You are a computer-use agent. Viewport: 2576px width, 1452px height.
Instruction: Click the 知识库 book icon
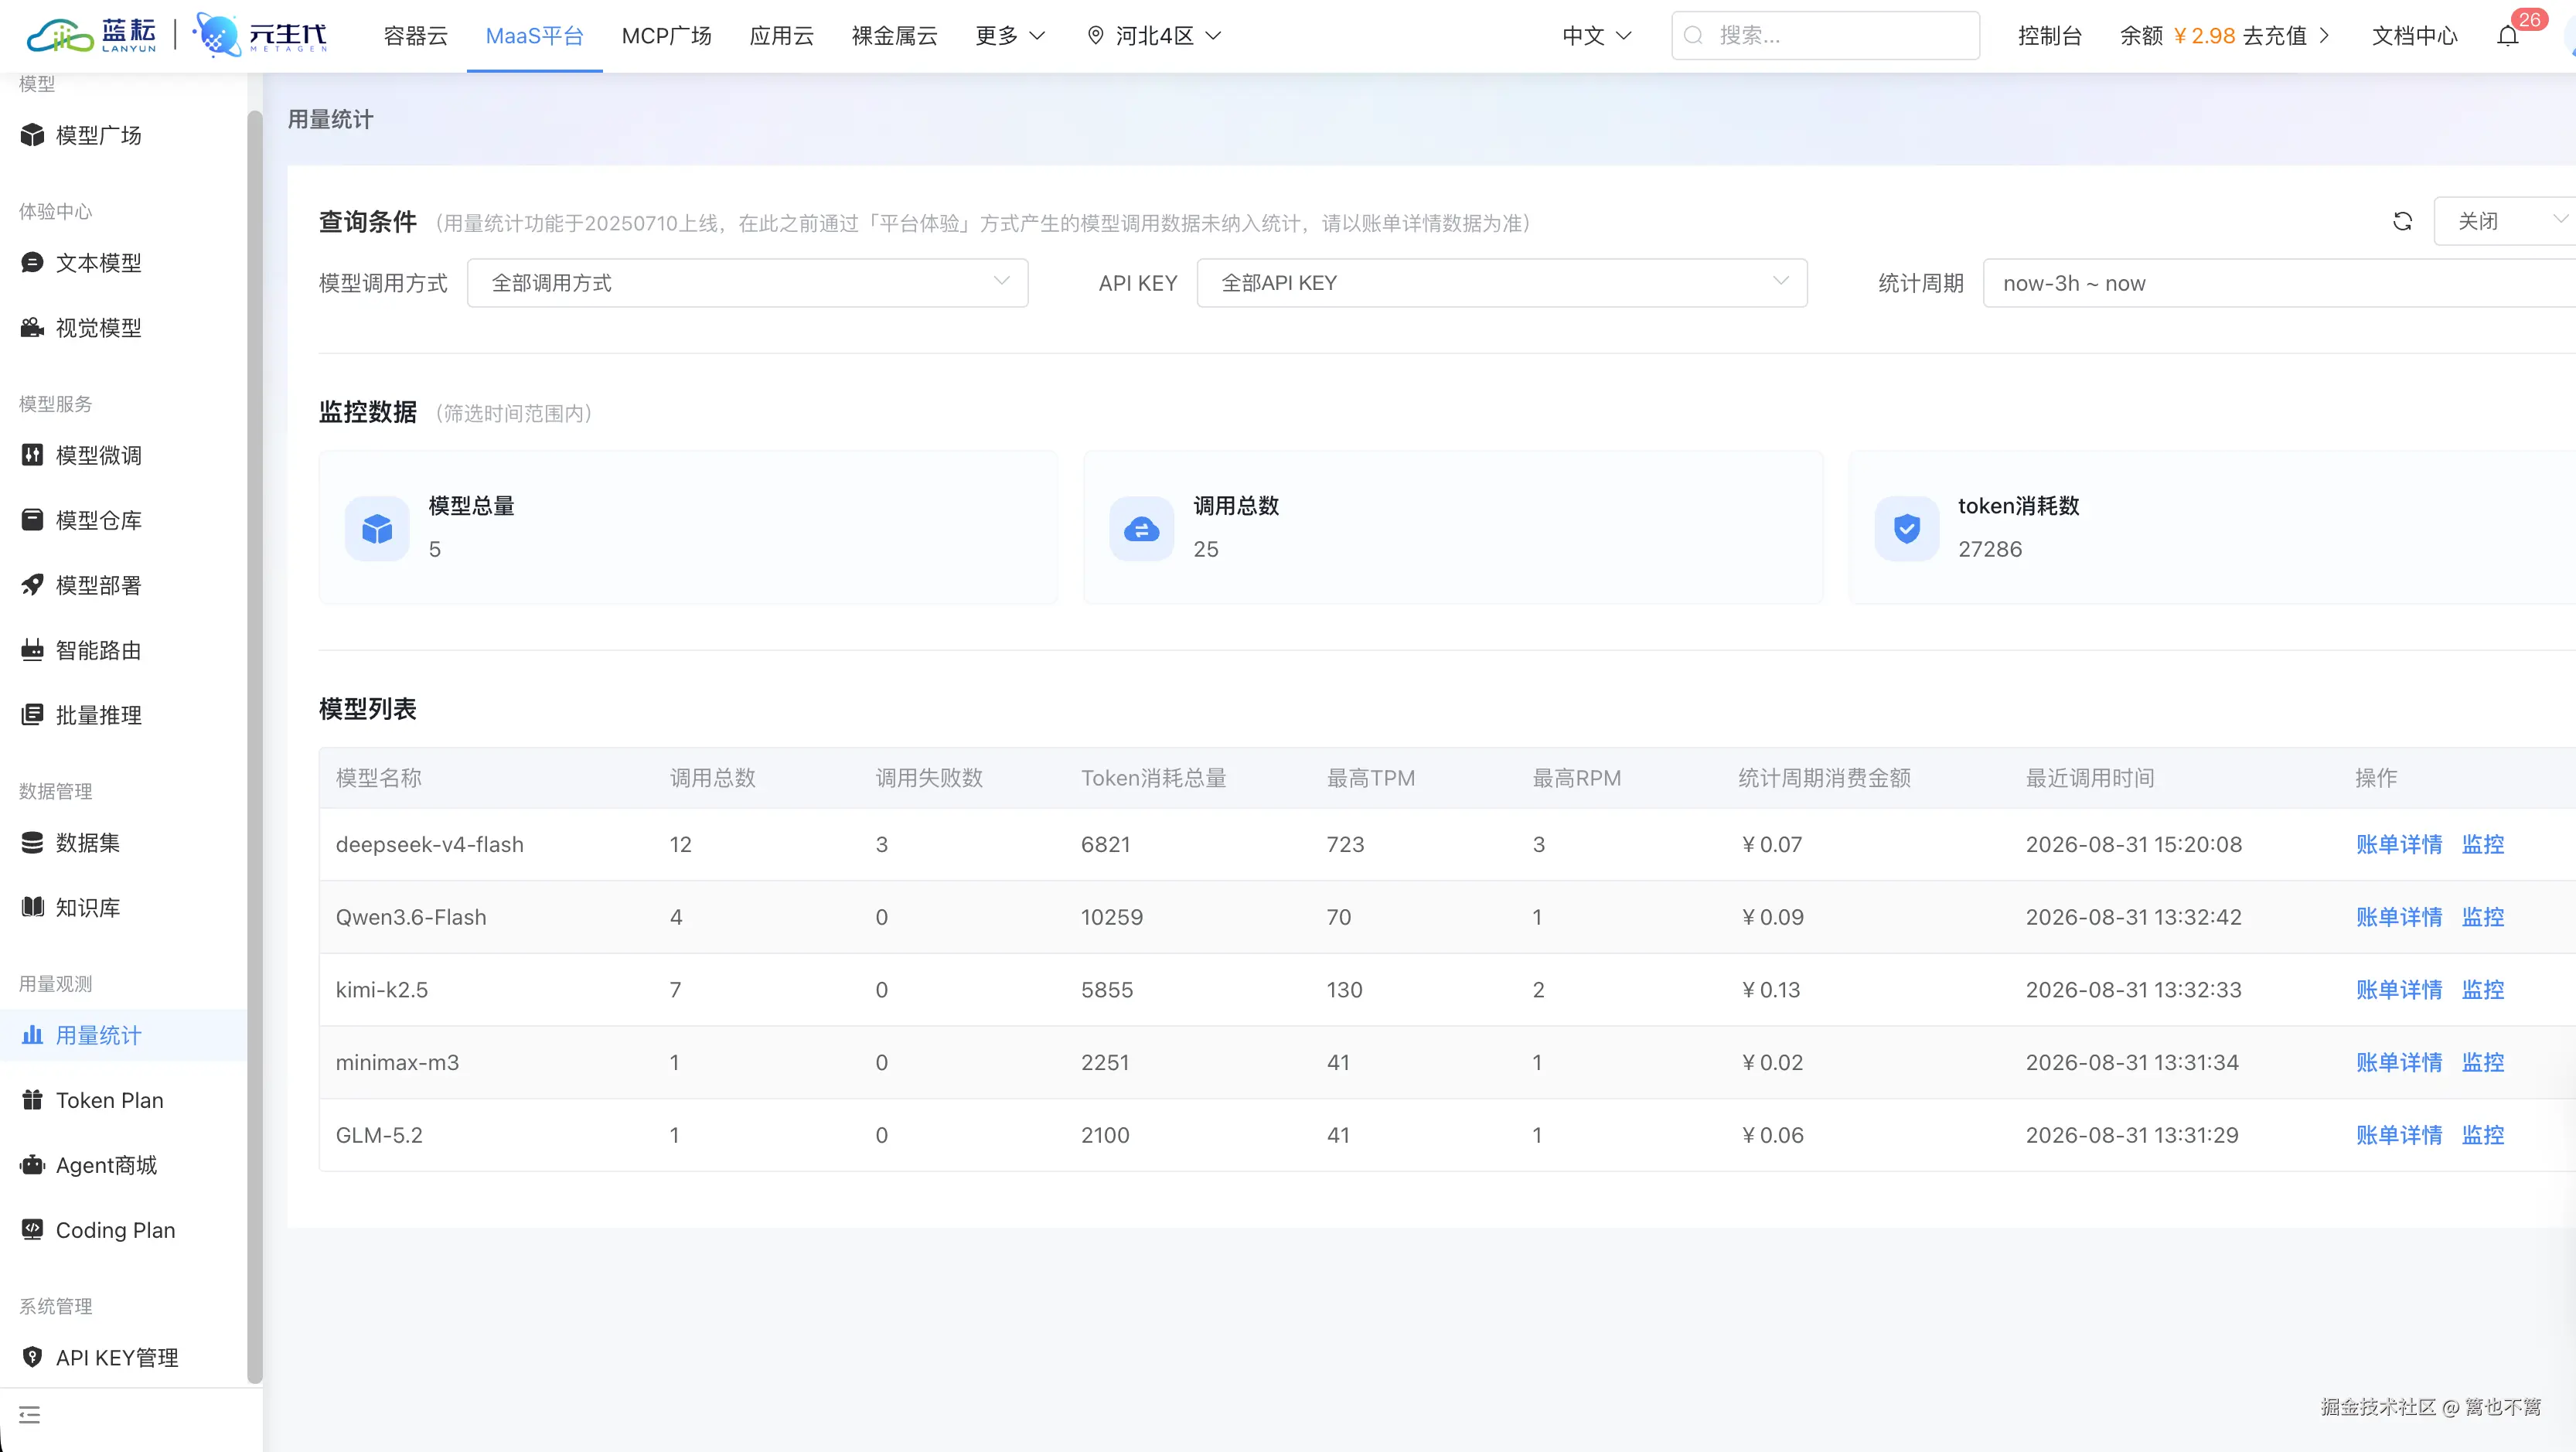[x=33, y=907]
